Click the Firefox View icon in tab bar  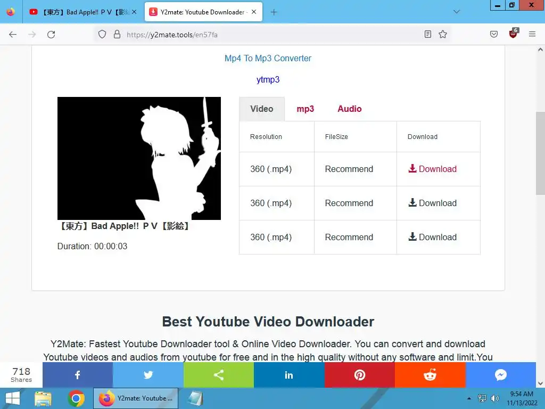[11, 12]
